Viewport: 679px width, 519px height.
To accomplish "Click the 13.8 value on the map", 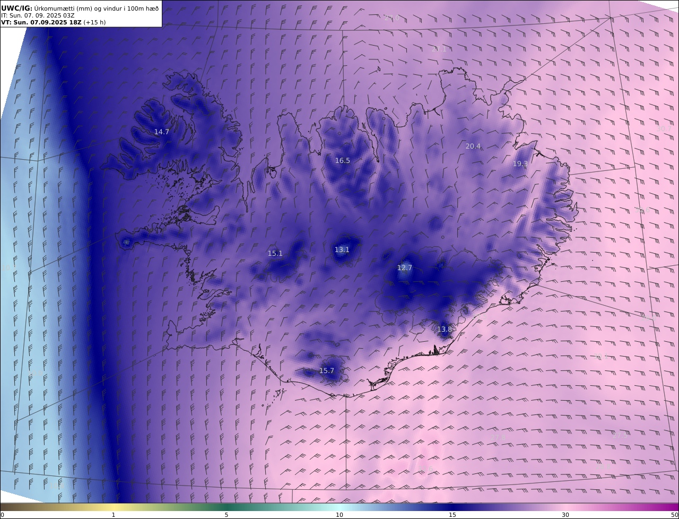I will click(444, 329).
